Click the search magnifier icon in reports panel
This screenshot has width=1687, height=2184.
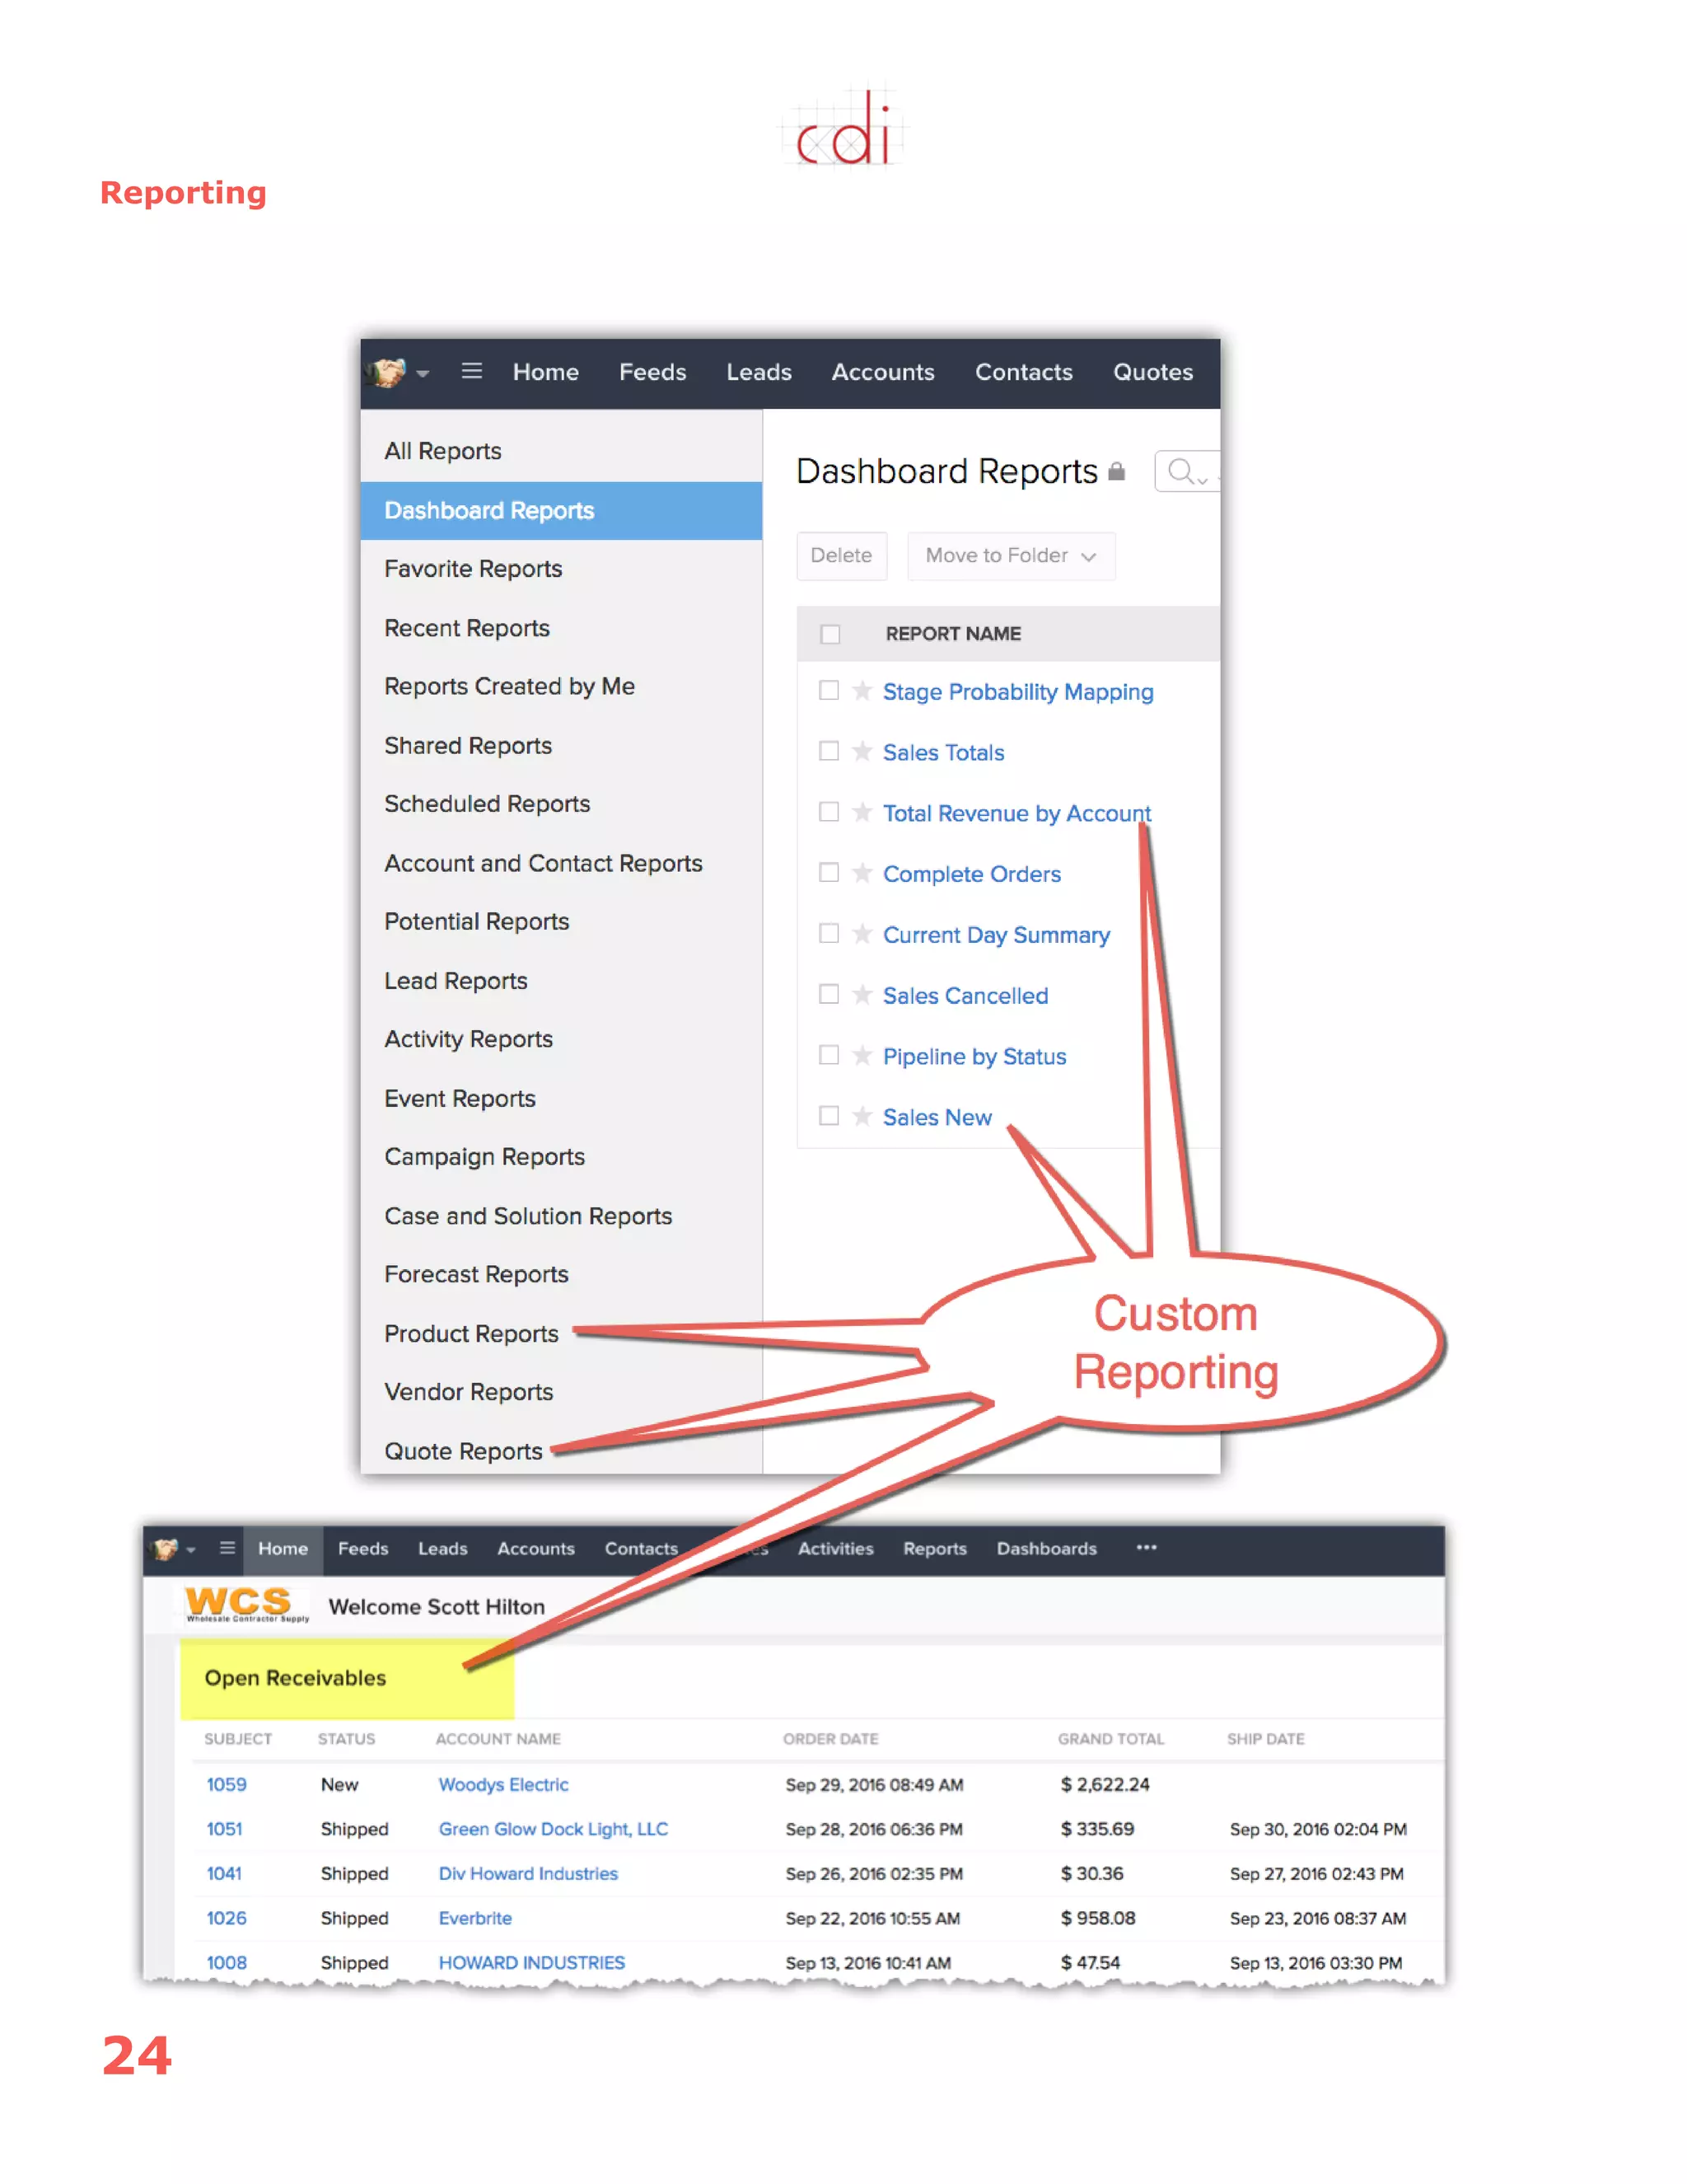tap(1180, 471)
